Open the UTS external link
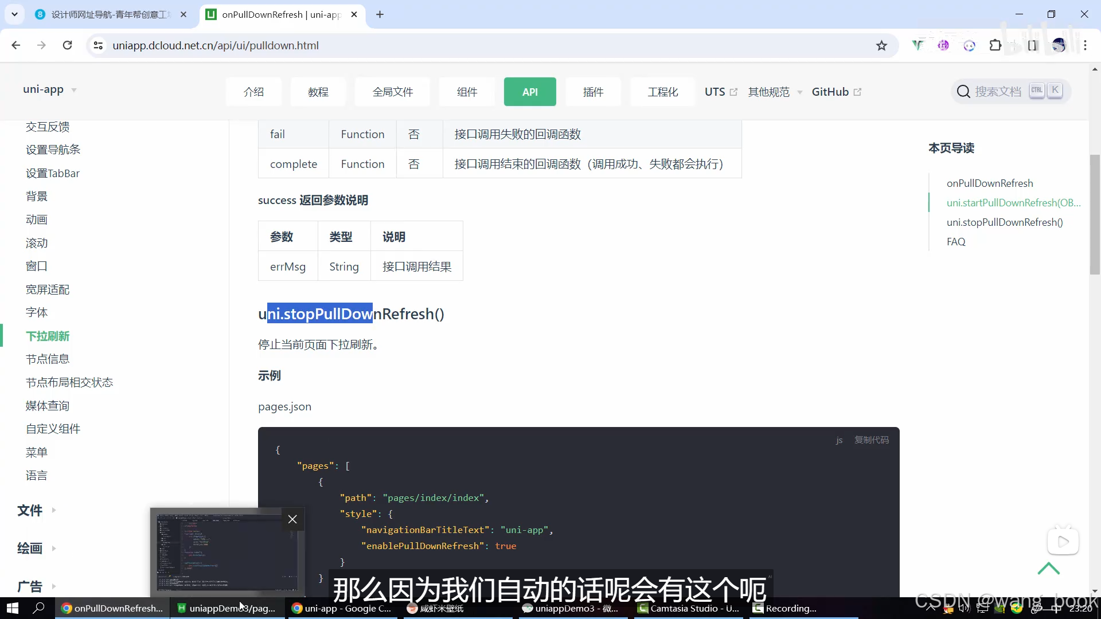Viewport: 1101px width, 619px height. point(721,92)
